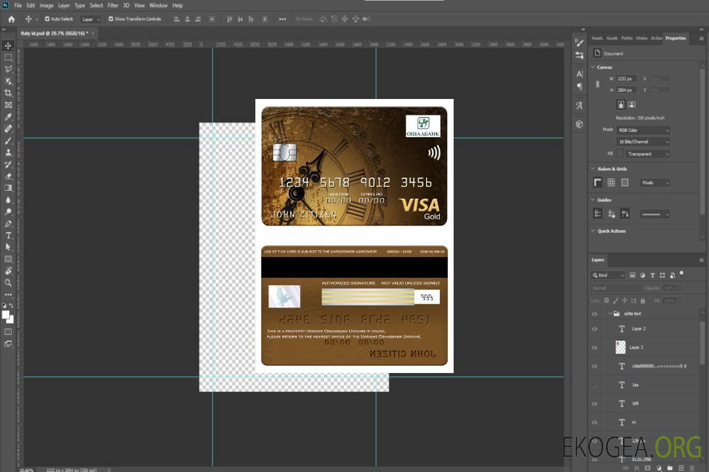
Task: Hide the 'edite text' group visibility
Action: click(x=595, y=314)
